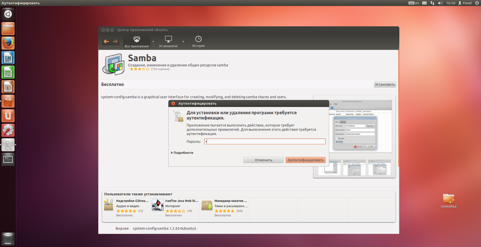Open Ubuntu Software Center launcher icon

tap(8, 101)
